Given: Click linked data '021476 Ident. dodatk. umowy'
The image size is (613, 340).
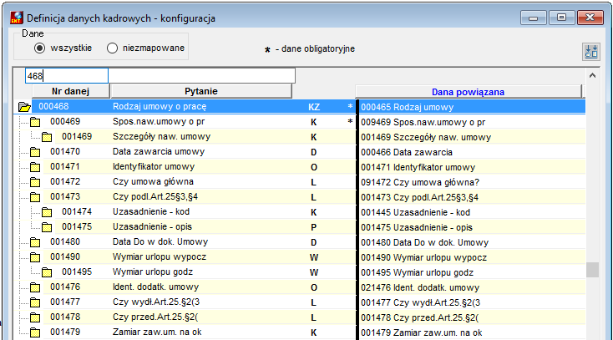Looking at the screenshot, I should pos(420,287).
